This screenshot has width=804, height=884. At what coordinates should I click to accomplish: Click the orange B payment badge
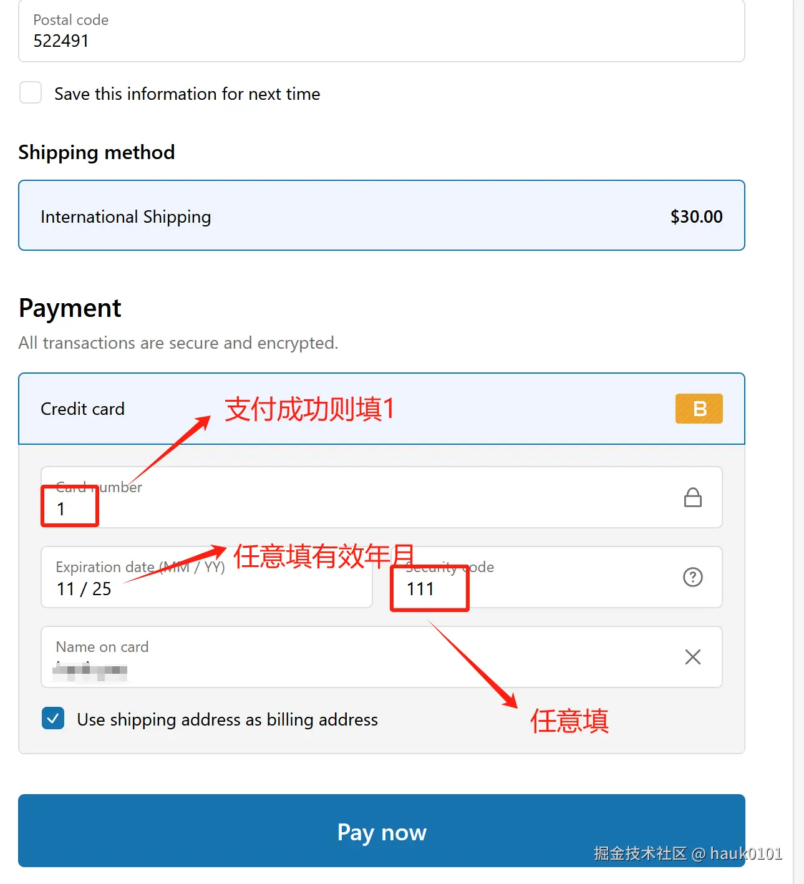[x=699, y=409]
